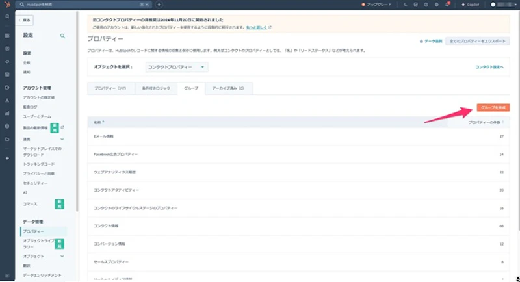520x282 pixels.
Task: Focus the HubSpot search field
Action: tap(84, 5)
